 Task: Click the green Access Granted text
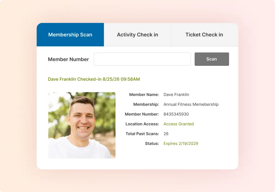178,124
